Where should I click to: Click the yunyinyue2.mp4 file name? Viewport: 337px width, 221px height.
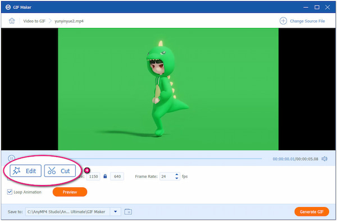pyautogui.click(x=69, y=21)
